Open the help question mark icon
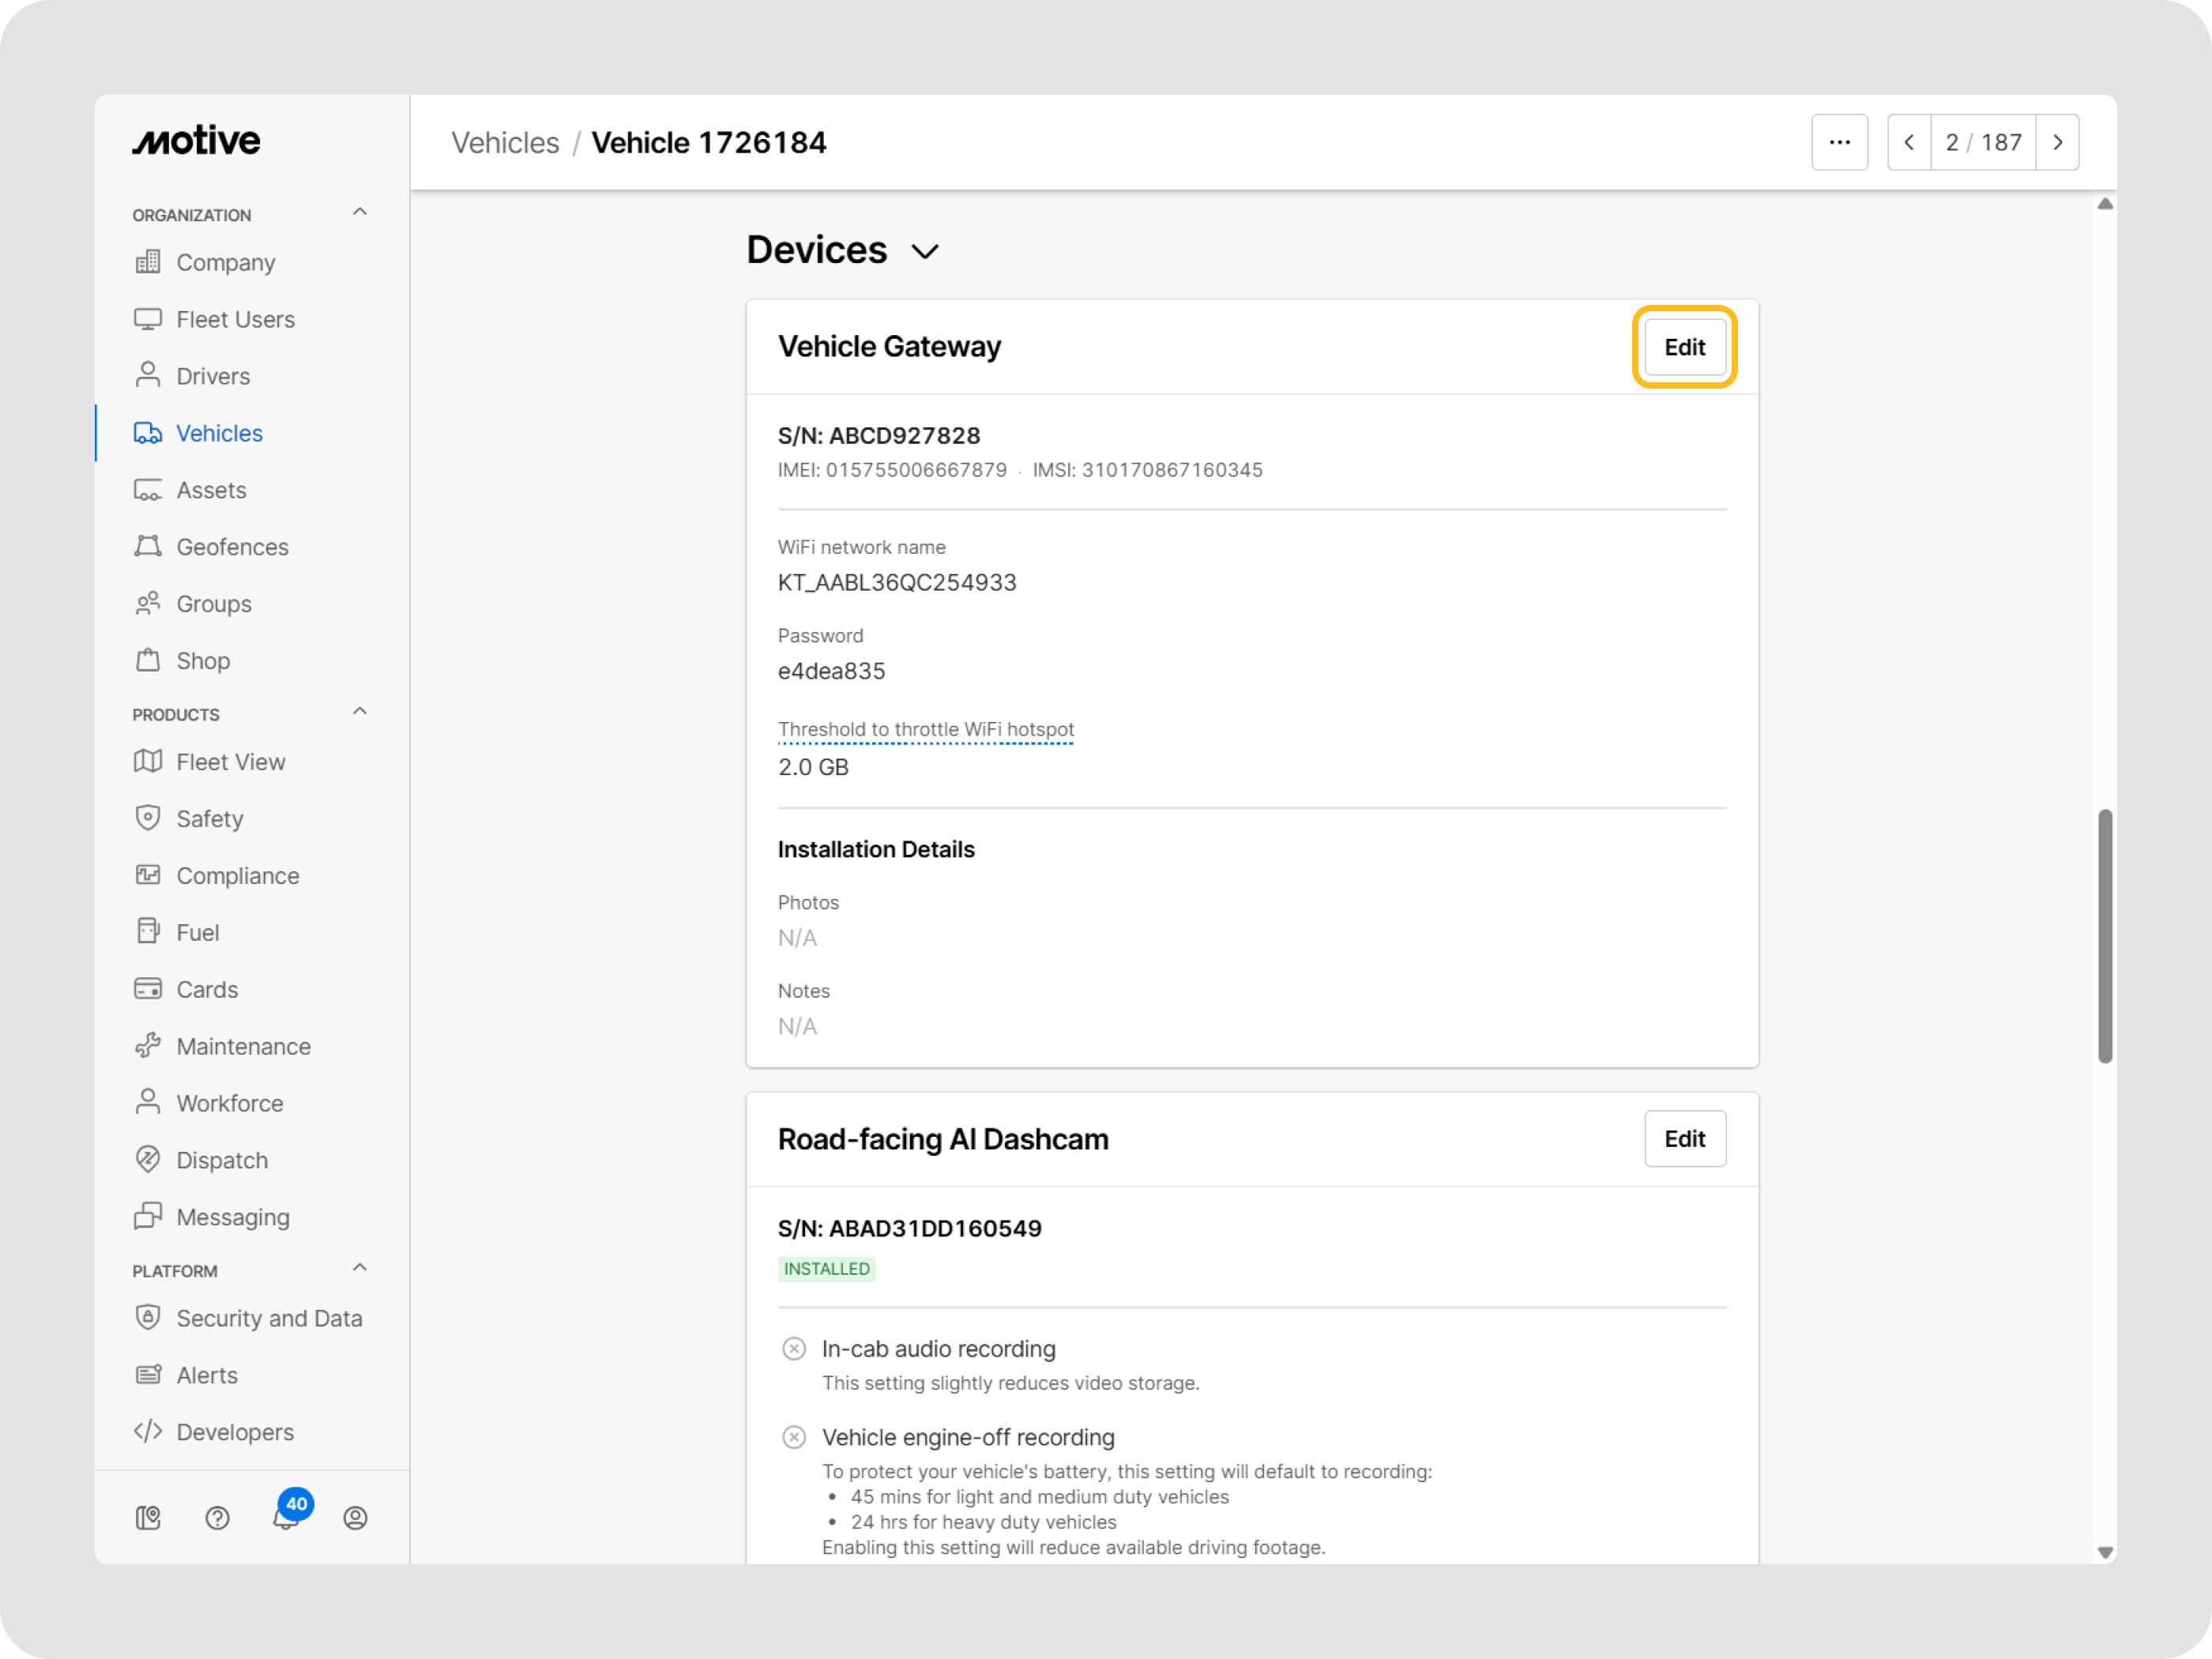Screen dimensions: 2212x1659 click(217, 1518)
